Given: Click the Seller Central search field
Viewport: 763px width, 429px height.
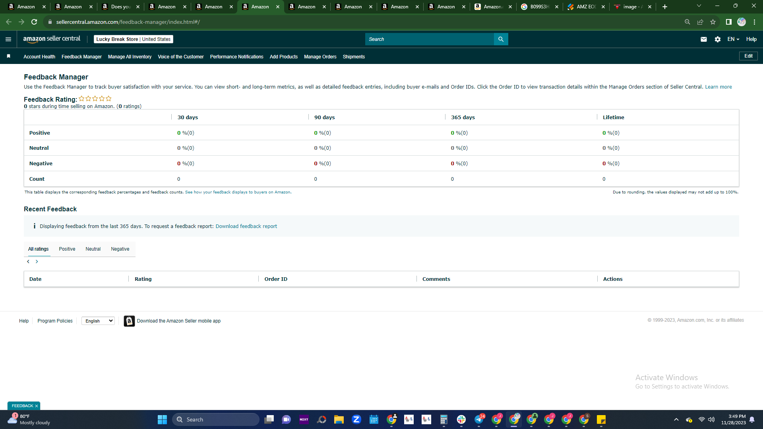Looking at the screenshot, I should tap(429, 39).
